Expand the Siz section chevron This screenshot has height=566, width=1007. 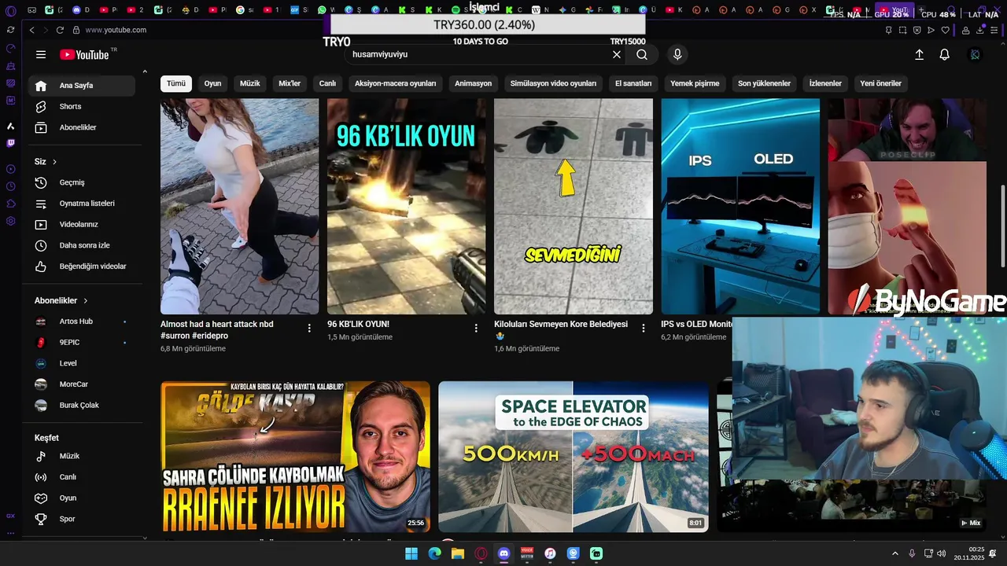pyautogui.click(x=54, y=162)
